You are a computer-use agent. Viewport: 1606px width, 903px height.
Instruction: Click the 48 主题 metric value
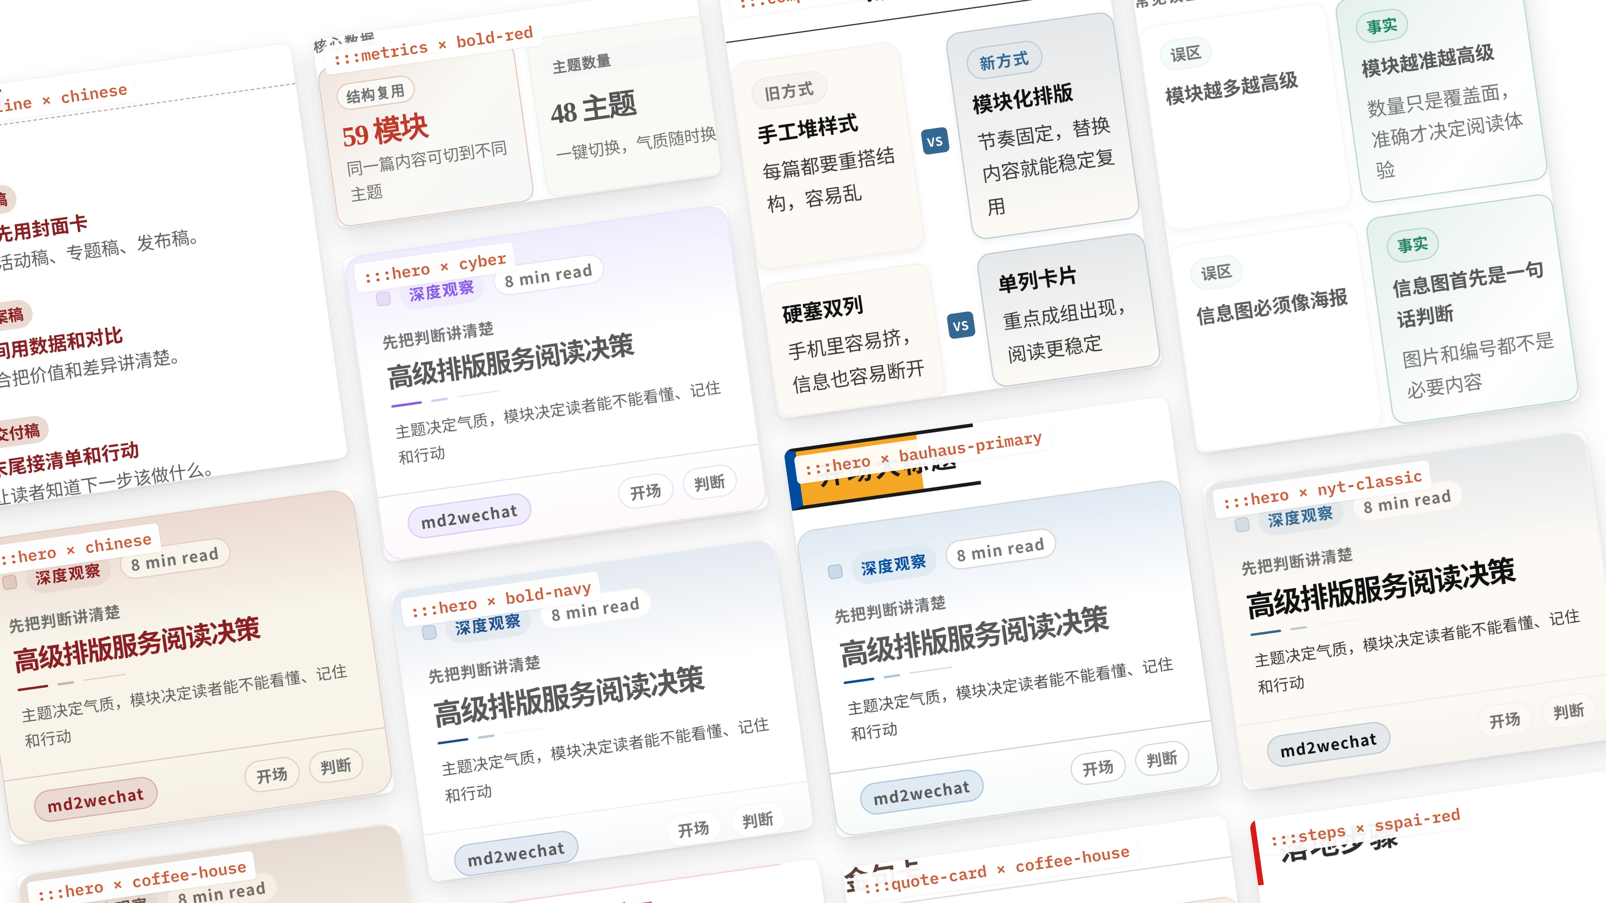click(x=593, y=107)
